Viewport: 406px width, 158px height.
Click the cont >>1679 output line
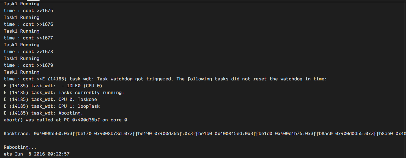point(28,65)
